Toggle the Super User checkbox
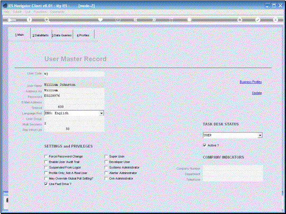 pos(106,157)
